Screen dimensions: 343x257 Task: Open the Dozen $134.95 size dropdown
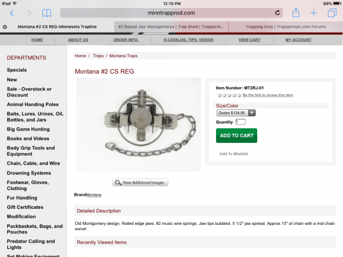[236, 113]
